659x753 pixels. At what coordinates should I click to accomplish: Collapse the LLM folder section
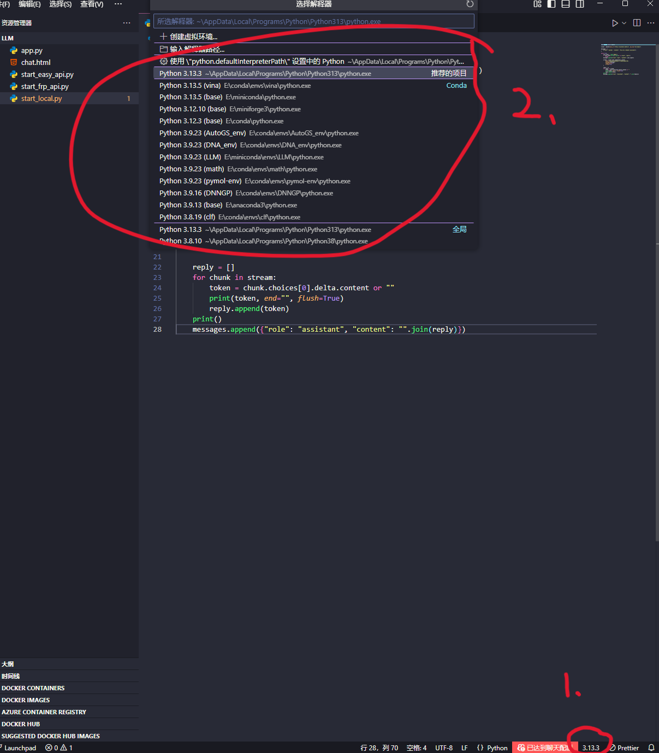tap(69, 38)
